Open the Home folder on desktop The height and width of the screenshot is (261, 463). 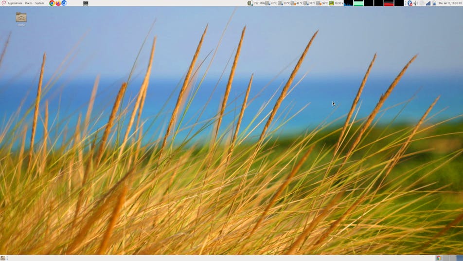[x=21, y=19]
